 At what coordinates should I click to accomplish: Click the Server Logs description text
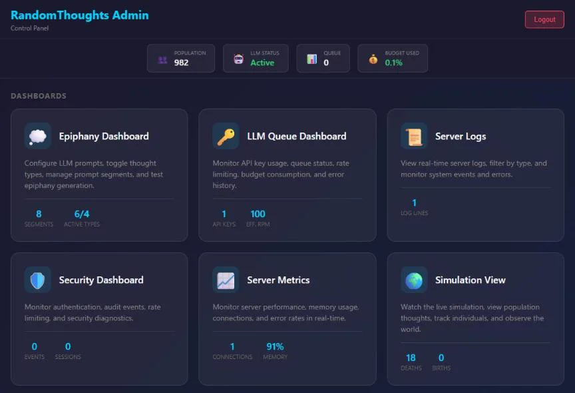(x=474, y=169)
